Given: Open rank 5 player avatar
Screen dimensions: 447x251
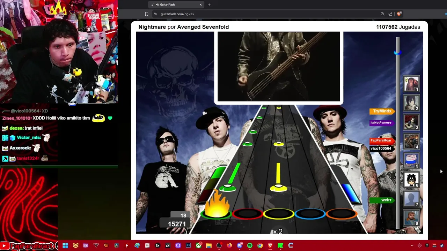Looking at the screenshot, I should pos(411,160).
